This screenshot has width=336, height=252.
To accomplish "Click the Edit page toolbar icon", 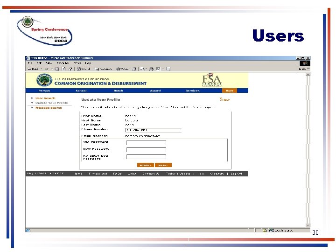I will pyautogui.click(x=158, y=69).
